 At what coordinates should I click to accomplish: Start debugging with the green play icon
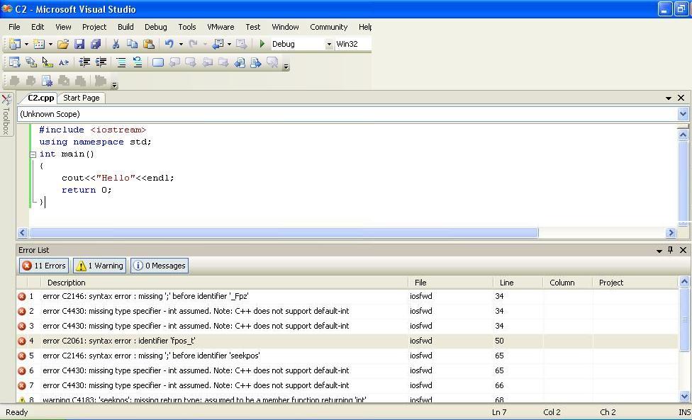click(x=262, y=44)
